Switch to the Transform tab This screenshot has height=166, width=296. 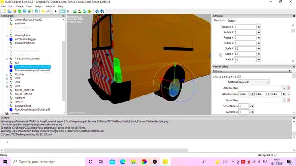[x=219, y=20]
